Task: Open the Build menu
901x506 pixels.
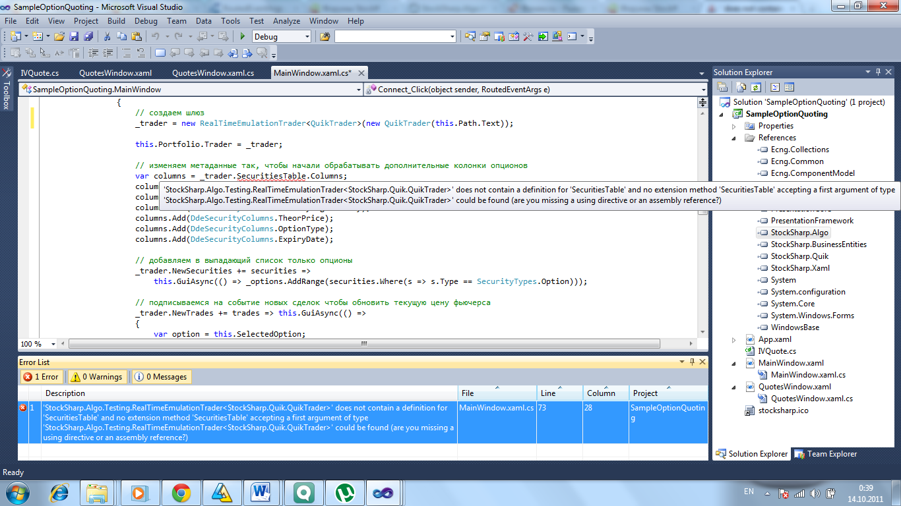Action: pyautogui.click(x=116, y=21)
